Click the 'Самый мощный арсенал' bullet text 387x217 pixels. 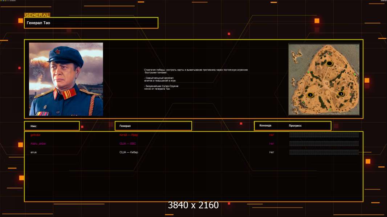click(160, 79)
